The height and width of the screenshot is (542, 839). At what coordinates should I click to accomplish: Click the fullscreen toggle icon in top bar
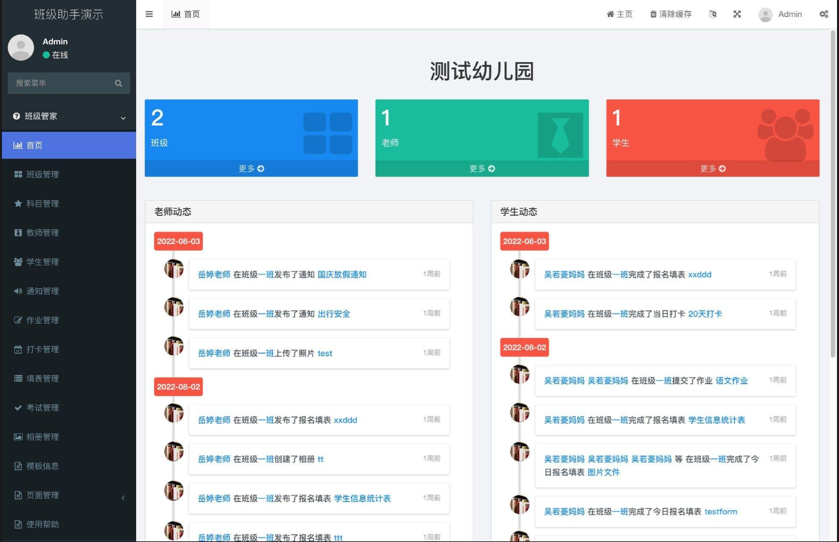[737, 14]
